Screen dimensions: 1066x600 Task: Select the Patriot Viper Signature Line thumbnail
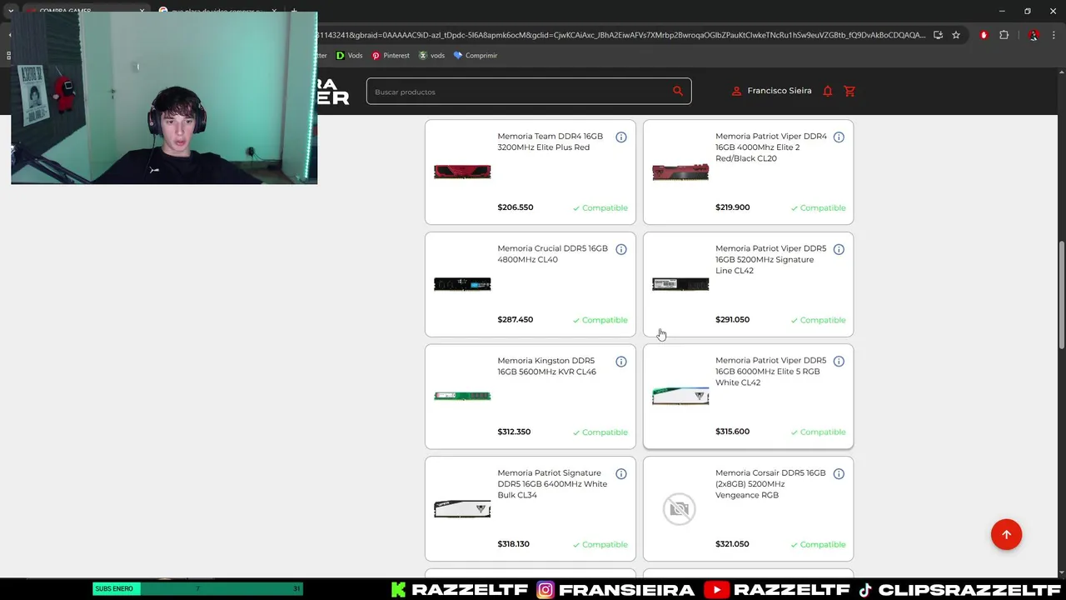click(680, 284)
